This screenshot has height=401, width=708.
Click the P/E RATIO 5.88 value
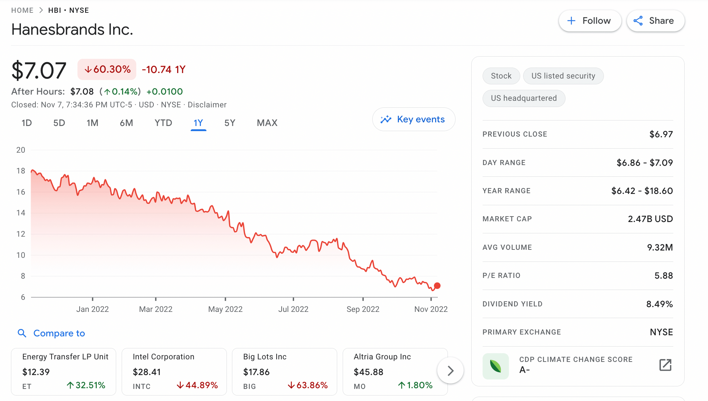(x=663, y=275)
